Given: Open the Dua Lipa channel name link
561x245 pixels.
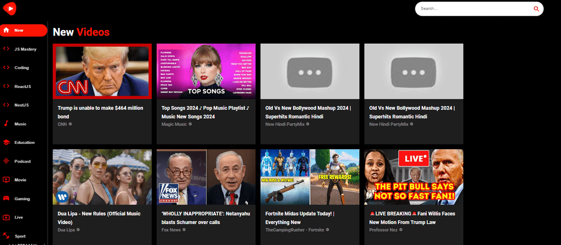Looking at the screenshot, I should pyautogui.click(x=66, y=230).
